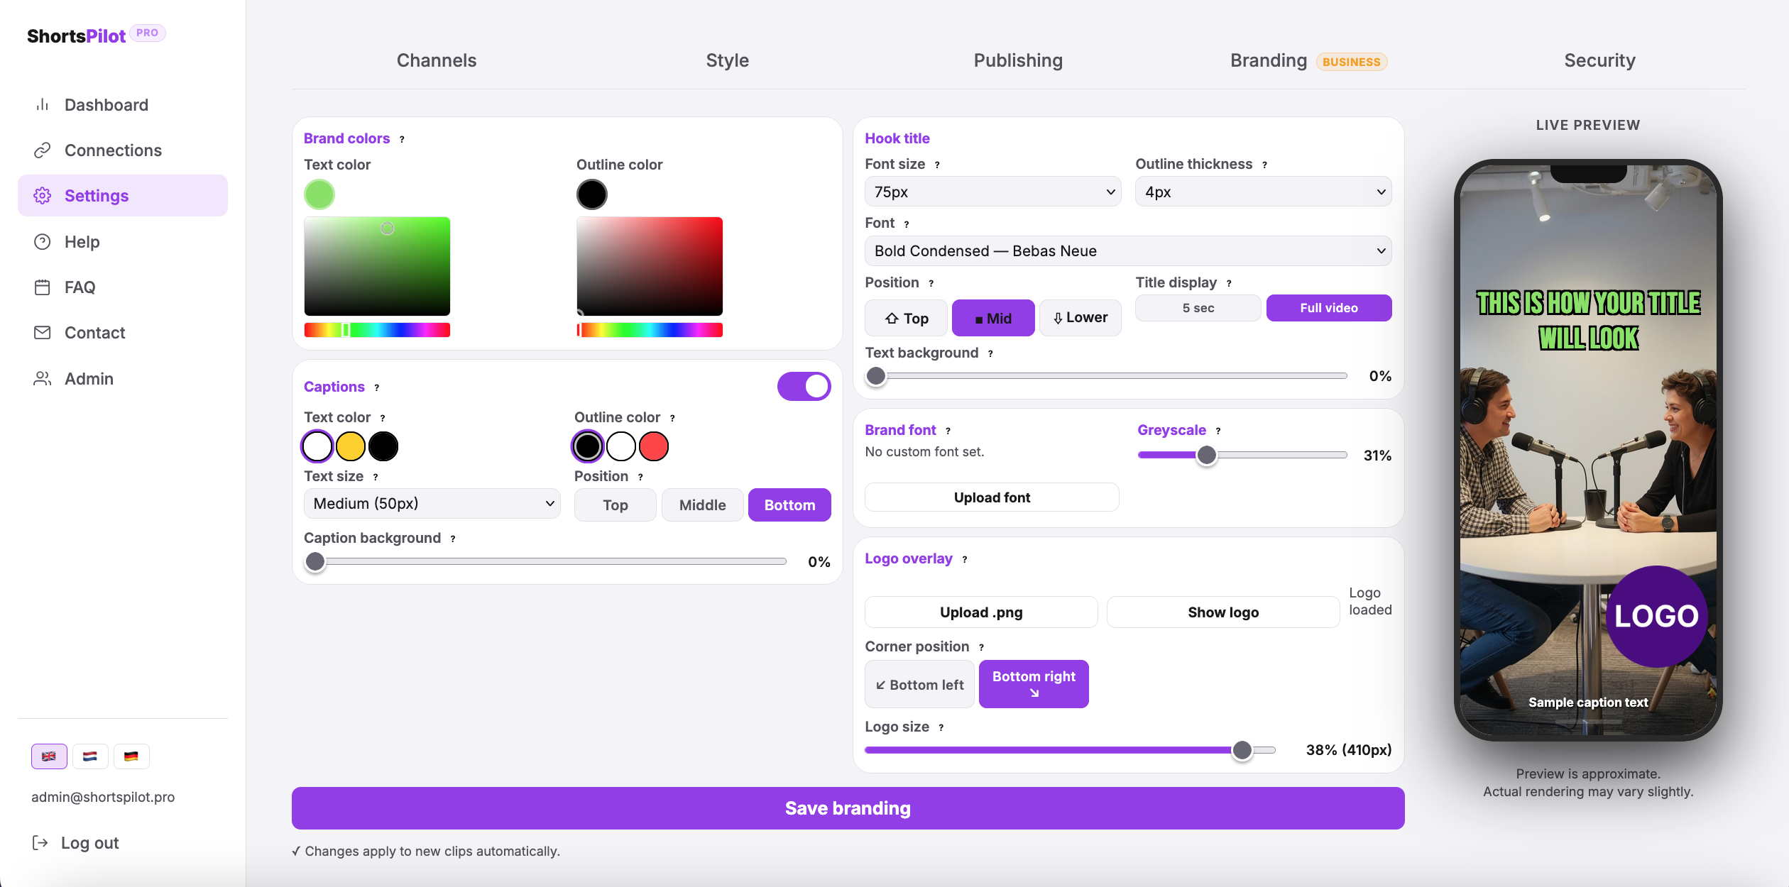Screen dimensions: 1789x887
Task: Click the FAQ calendar icon
Action: point(43,287)
